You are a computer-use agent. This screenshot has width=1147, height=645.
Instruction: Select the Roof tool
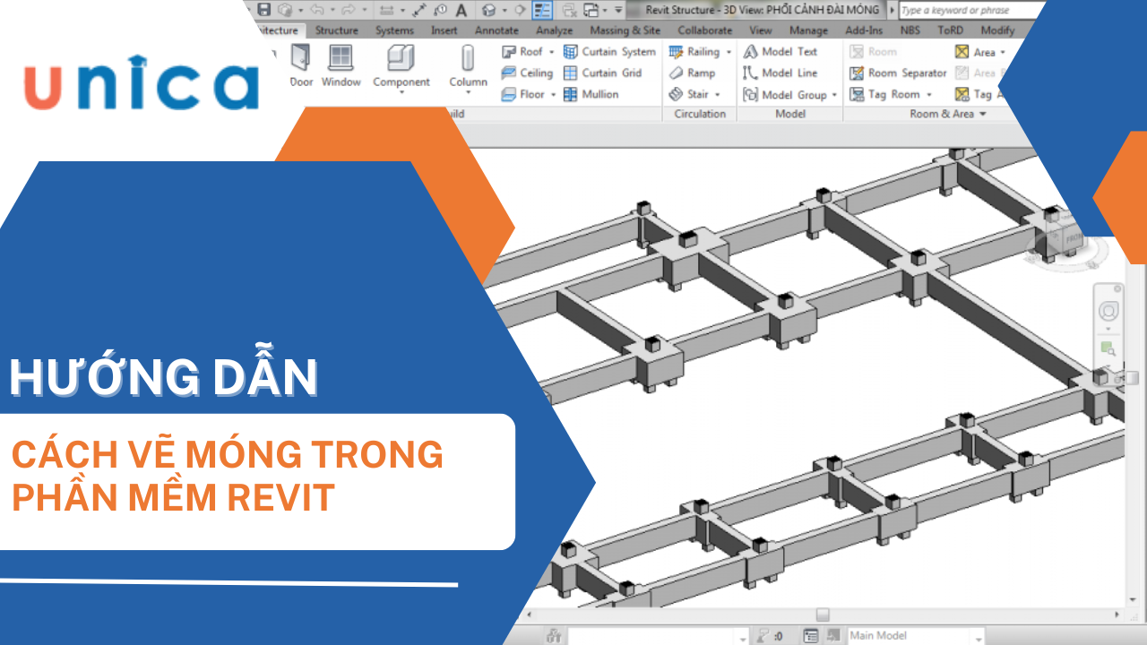[522, 52]
